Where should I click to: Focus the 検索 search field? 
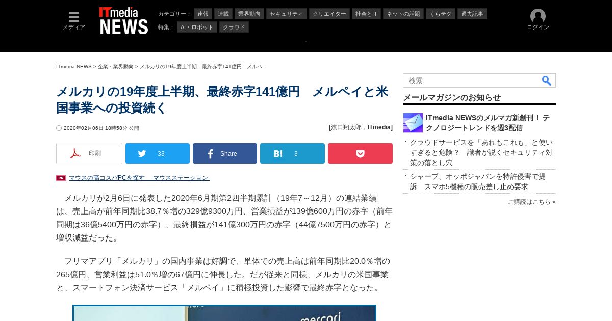(x=472, y=81)
